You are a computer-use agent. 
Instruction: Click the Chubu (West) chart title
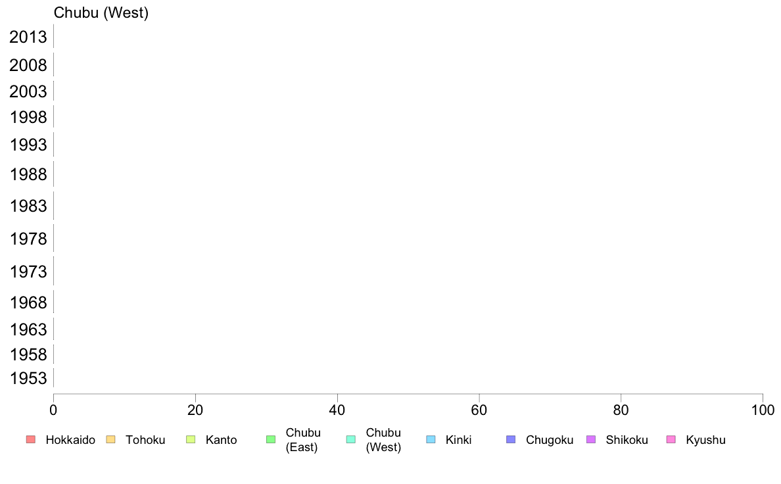[101, 13]
